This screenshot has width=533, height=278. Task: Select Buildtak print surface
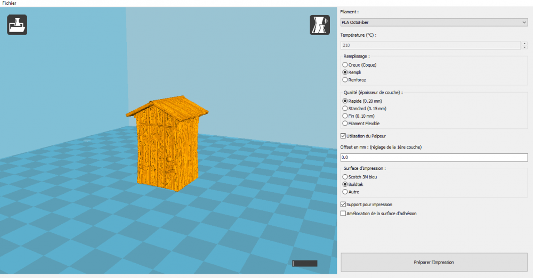pos(353,185)
